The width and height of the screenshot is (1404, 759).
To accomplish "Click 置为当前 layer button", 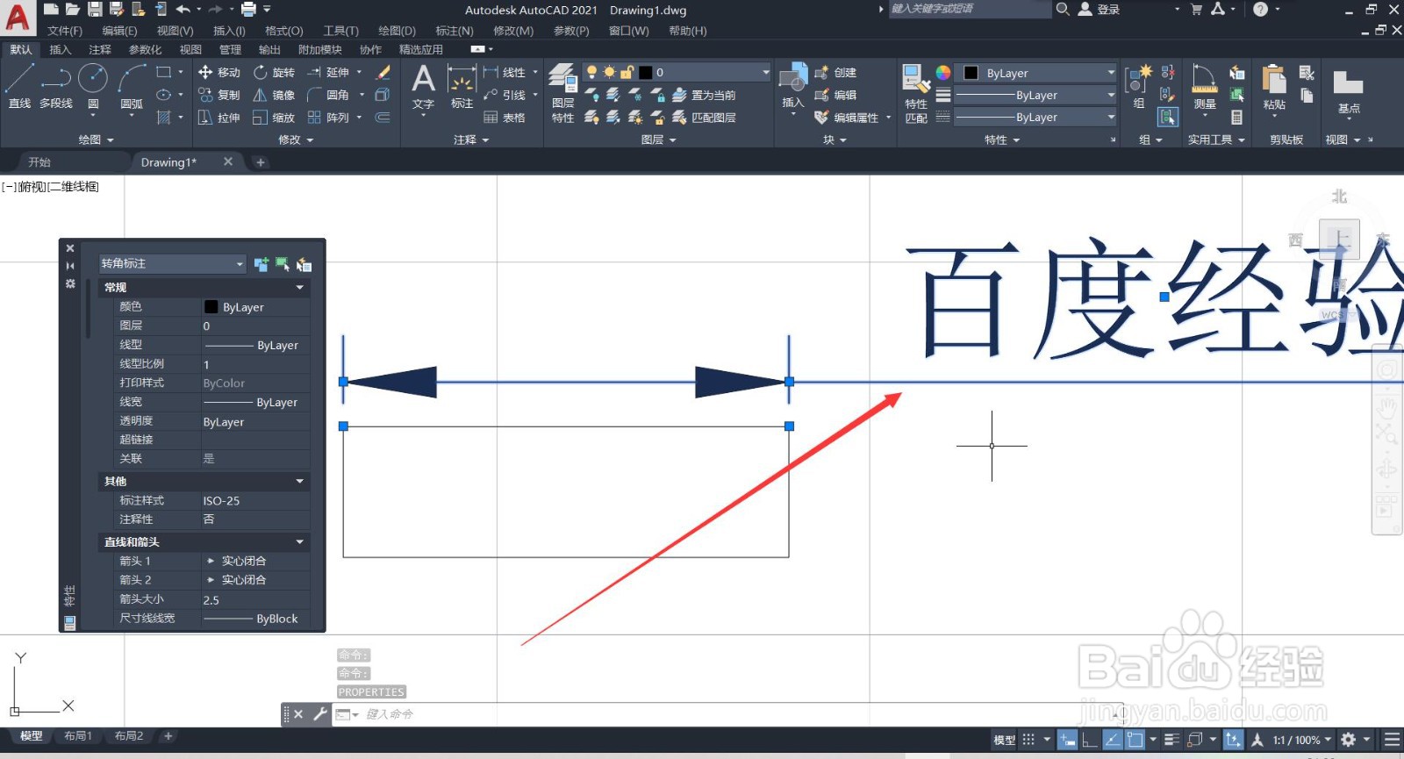I will pyautogui.click(x=705, y=95).
